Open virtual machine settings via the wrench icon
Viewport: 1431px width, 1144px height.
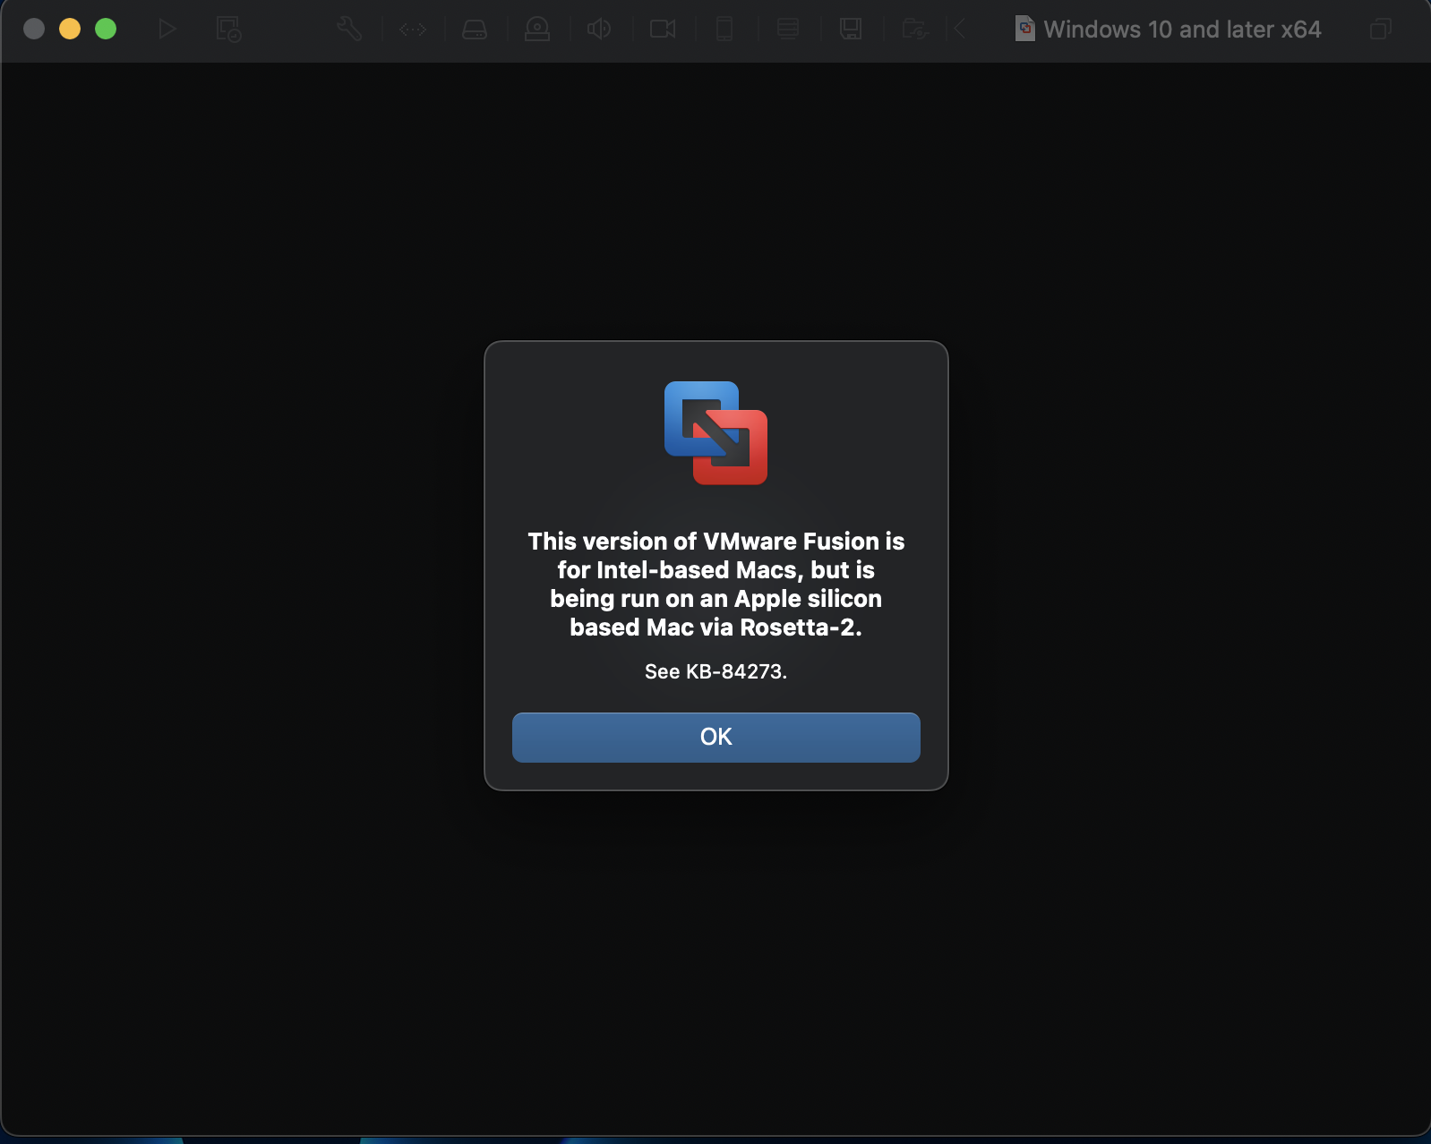click(349, 30)
